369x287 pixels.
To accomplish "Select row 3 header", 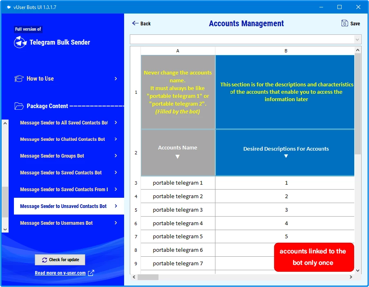I will point(136,183).
